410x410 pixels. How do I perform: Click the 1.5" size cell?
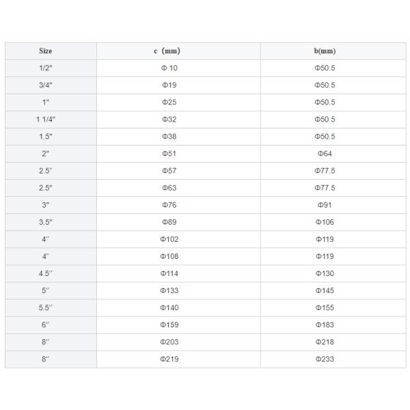point(45,137)
